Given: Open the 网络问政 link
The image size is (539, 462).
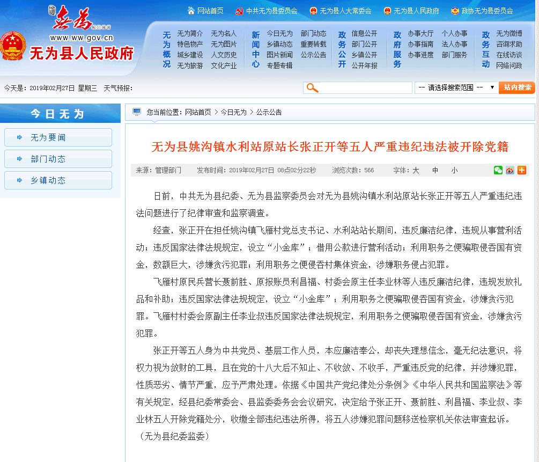Looking at the screenshot, I should click(509, 65).
